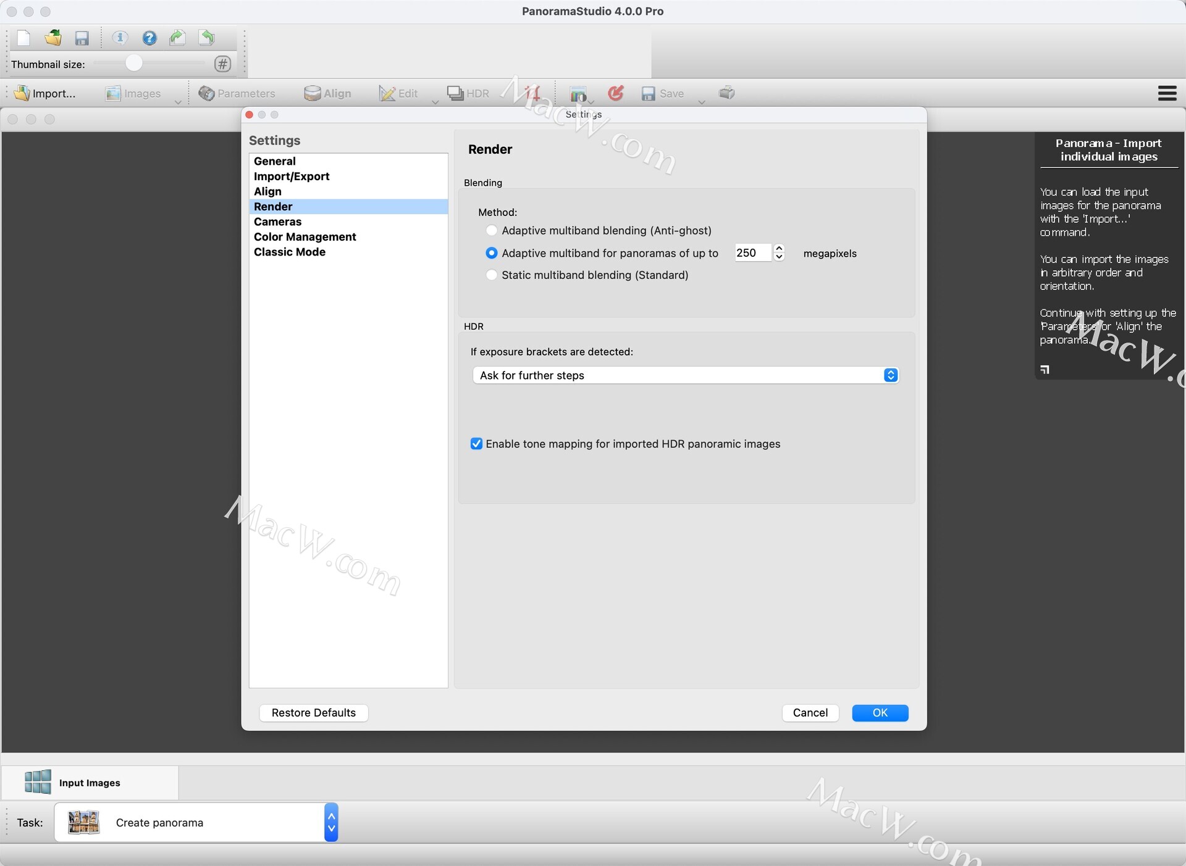Image resolution: width=1186 pixels, height=866 pixels.
Task: Switch to the Input Images tab
Action: coord(90,783)
